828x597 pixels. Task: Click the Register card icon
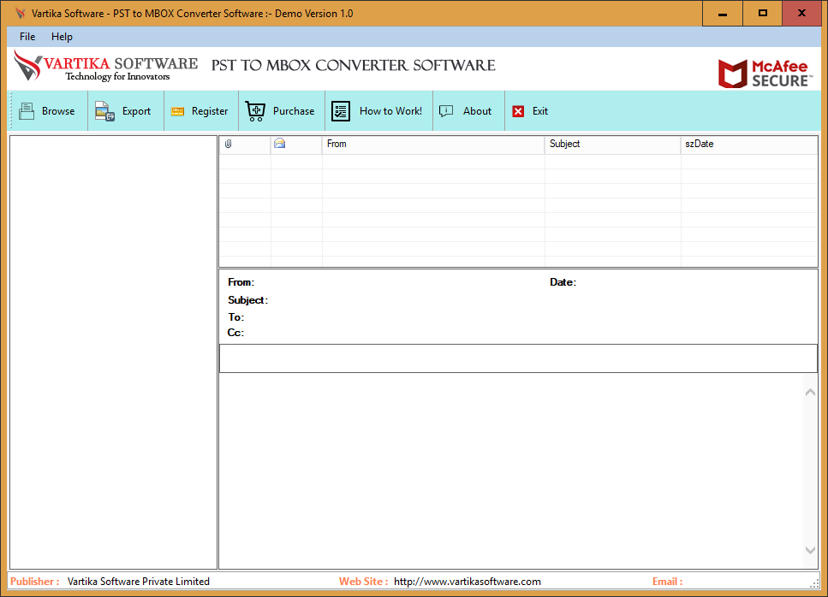click(177, 111)
